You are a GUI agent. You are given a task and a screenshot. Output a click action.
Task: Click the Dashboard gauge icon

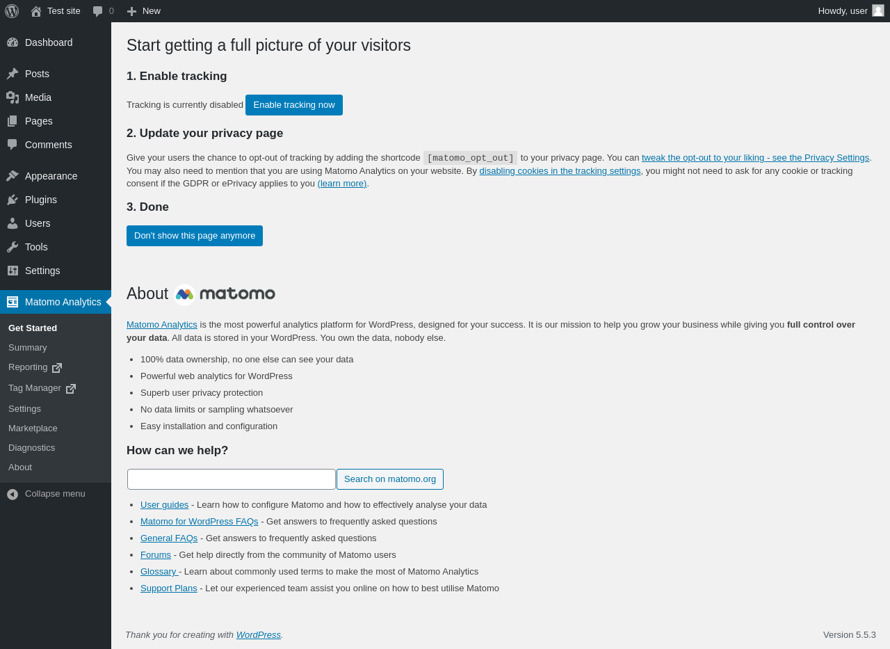pos(13,42)
